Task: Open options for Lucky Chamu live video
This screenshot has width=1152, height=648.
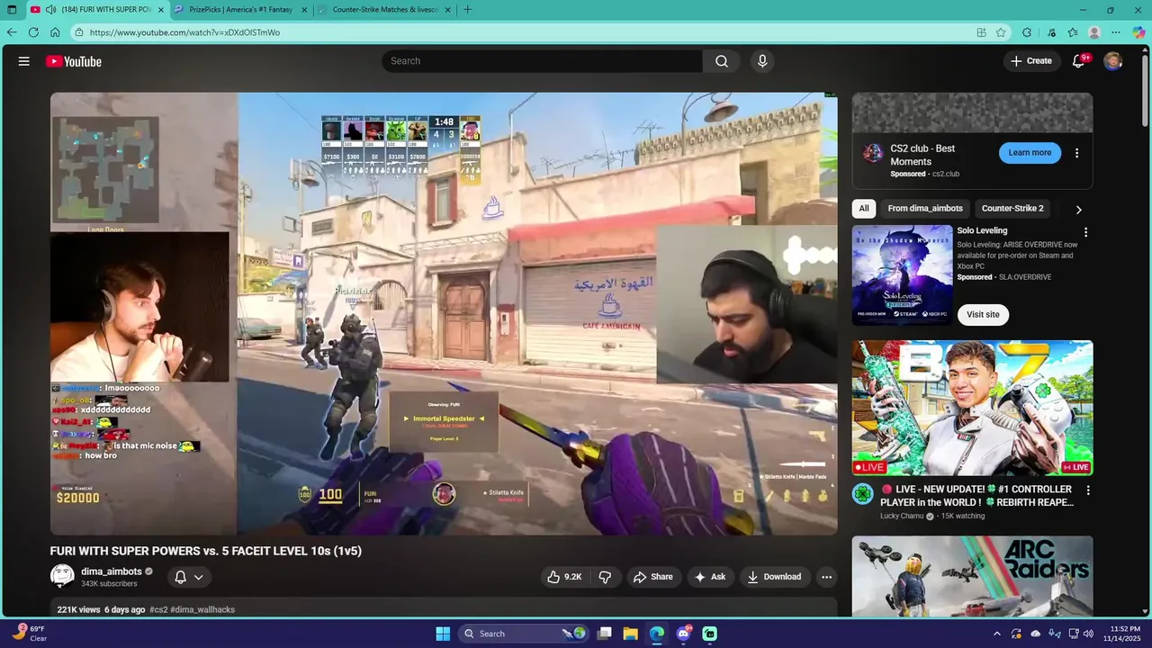Action: coord(1087,490)
